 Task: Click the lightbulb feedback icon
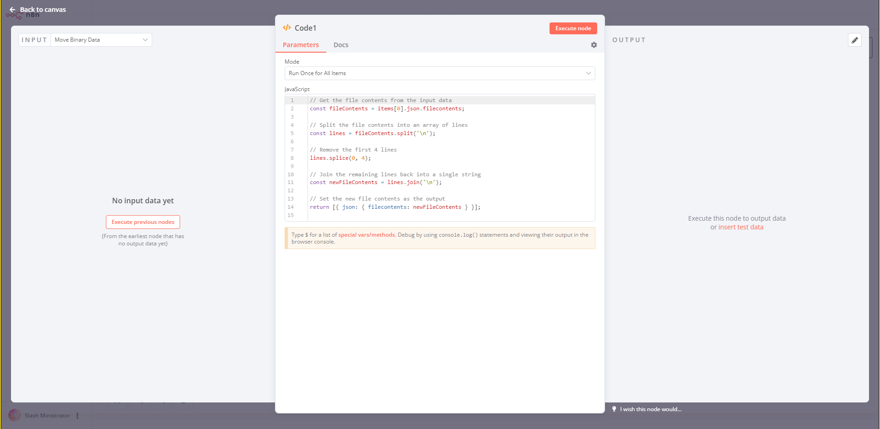pyautogui.click(x=614, y=409)
